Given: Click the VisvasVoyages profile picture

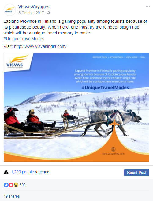Looking at the screenshot, I should click(x=10, y=10).
